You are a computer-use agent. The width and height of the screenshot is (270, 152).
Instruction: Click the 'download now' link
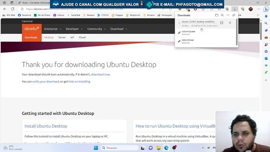pyautogui.click(x=100, y=74)
